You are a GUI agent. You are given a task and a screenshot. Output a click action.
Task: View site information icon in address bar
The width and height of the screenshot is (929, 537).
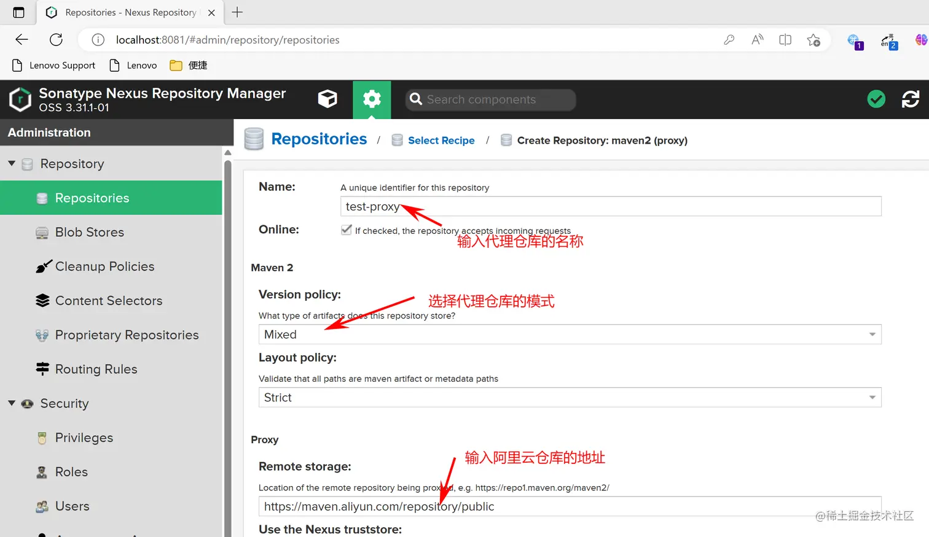click(x=98, y=40)
